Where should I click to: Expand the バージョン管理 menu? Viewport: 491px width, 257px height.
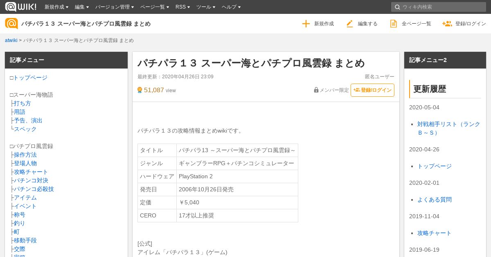point(115,7)
